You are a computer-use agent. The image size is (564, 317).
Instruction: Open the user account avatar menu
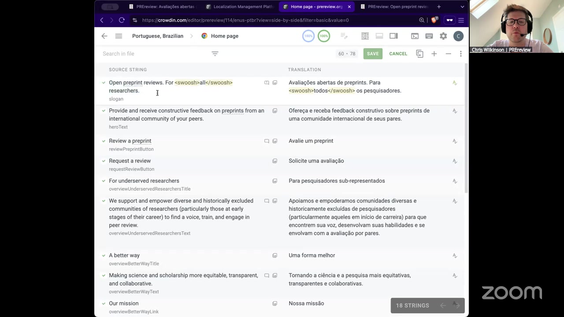(458, 36)
